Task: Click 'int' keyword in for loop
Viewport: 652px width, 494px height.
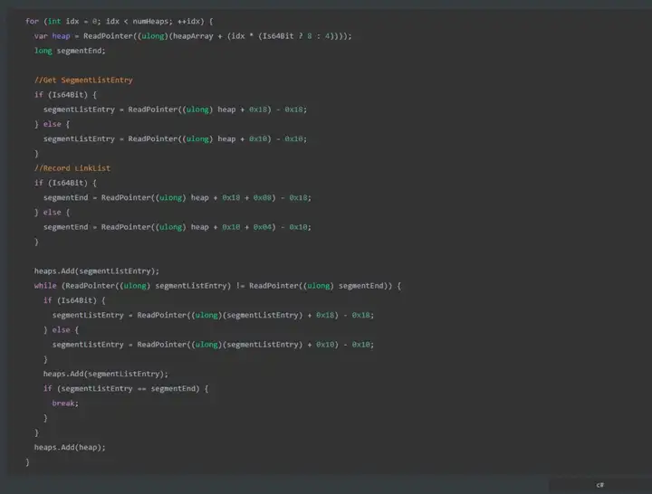Action: (54, 21)
